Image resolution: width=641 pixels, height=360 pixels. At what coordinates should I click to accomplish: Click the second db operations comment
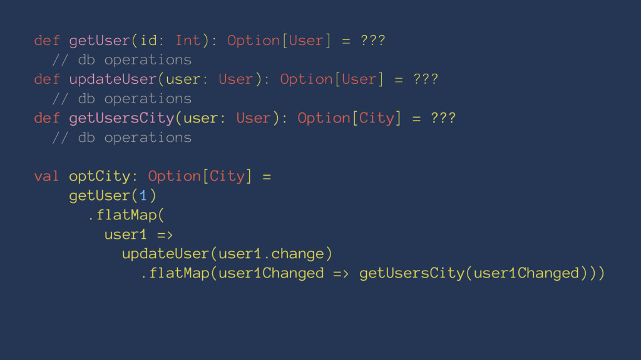(122, 99)
